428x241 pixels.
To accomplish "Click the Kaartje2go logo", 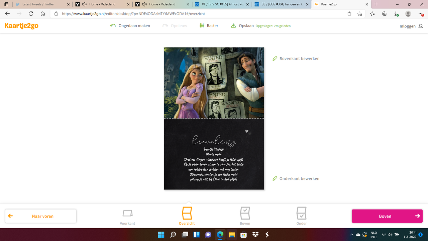I will point(21,26).
